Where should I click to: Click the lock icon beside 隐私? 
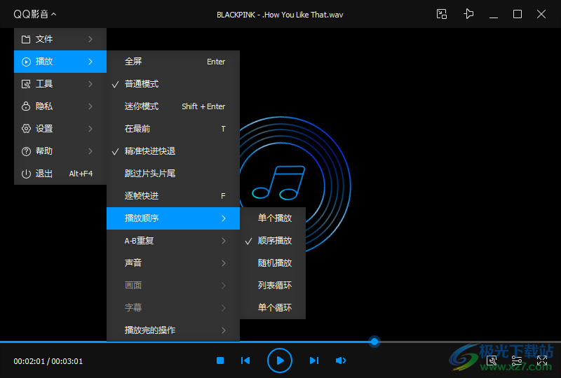pos(26,106)
